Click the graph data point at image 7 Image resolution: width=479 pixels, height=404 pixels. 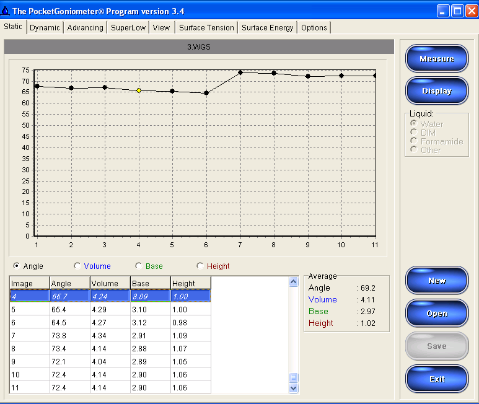coord(240,72)
